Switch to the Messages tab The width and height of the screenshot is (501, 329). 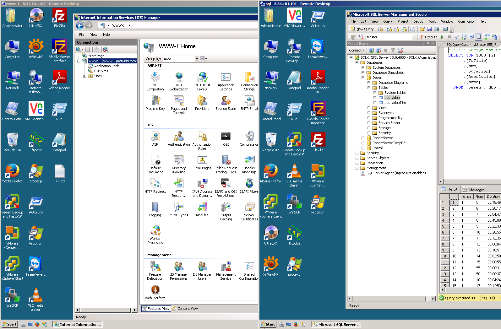click(x=474, y=190)
